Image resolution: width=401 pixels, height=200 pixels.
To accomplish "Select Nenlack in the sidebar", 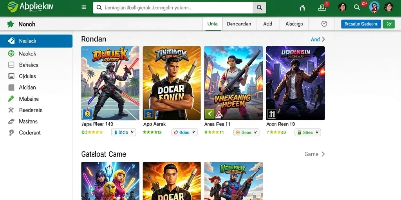I will point(36,41).
